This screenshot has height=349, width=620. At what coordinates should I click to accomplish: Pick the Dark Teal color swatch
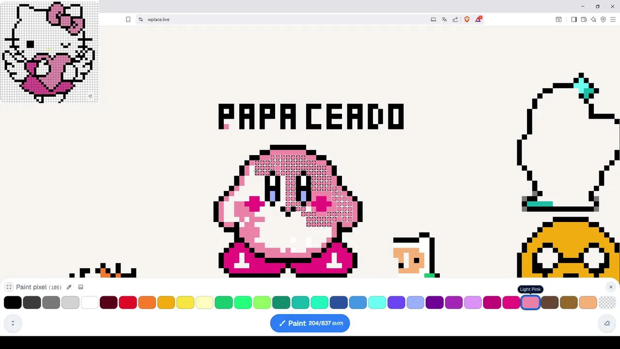click(281, 302)
